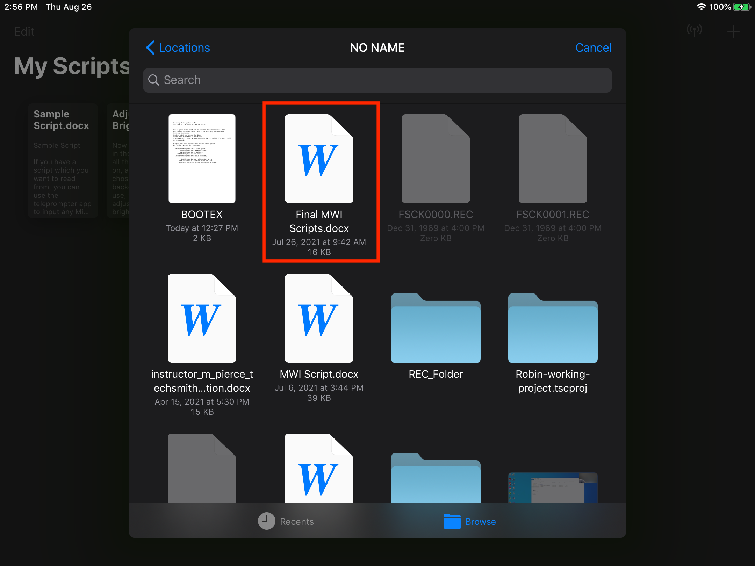Select the gray generic file at bottom
The width and height of the screenshot is (755, 566).
pyautogui.click(x=202, y=470)
